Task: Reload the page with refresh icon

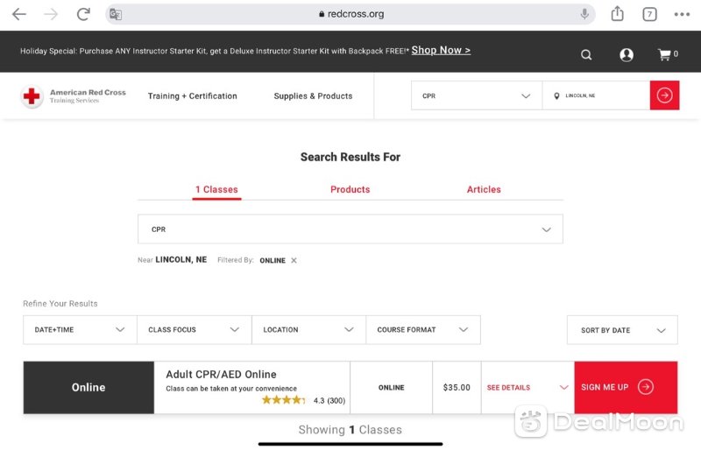Action: 83,14
